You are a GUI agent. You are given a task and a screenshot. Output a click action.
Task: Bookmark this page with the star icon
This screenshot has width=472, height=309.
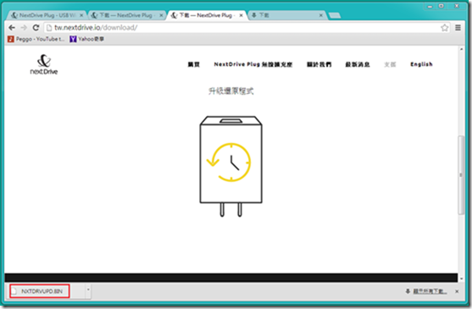[x=444, y=28]
